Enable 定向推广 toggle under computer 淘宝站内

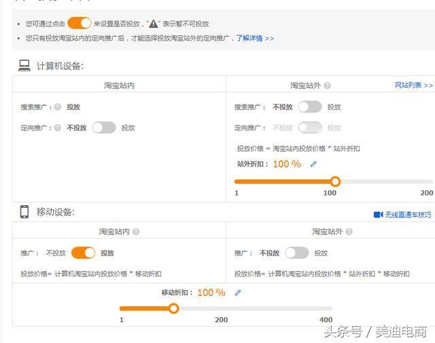[x=104, y=128]
